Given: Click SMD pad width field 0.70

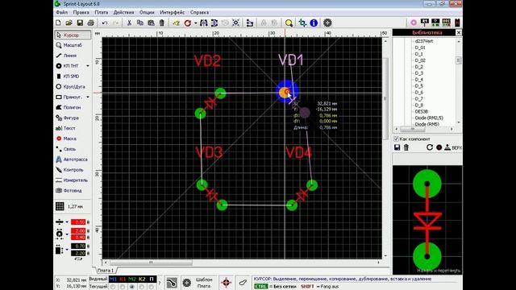Looking at the screenshot, I should click(78, 246).
